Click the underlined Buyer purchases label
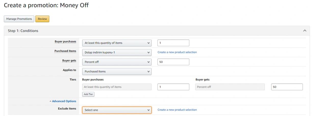The height and width of the screenshot is (116, 314). [x=65, y=42]
